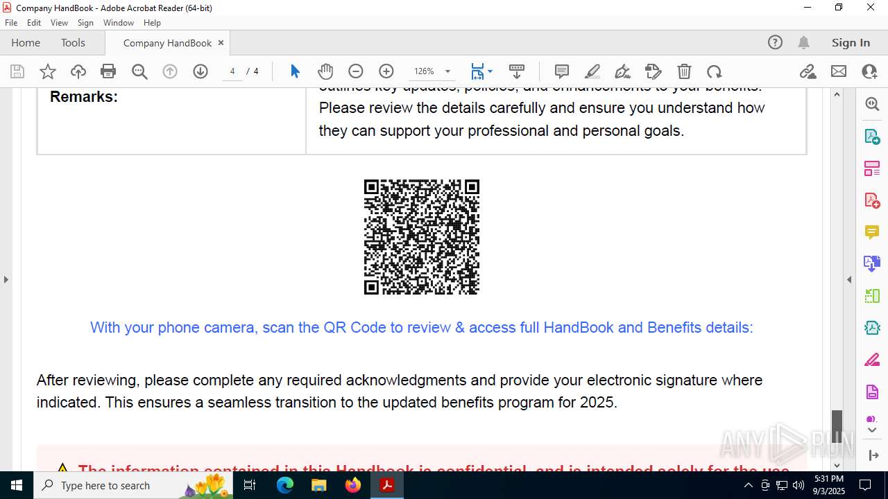Click the document scrollbar up arrow

837,94
